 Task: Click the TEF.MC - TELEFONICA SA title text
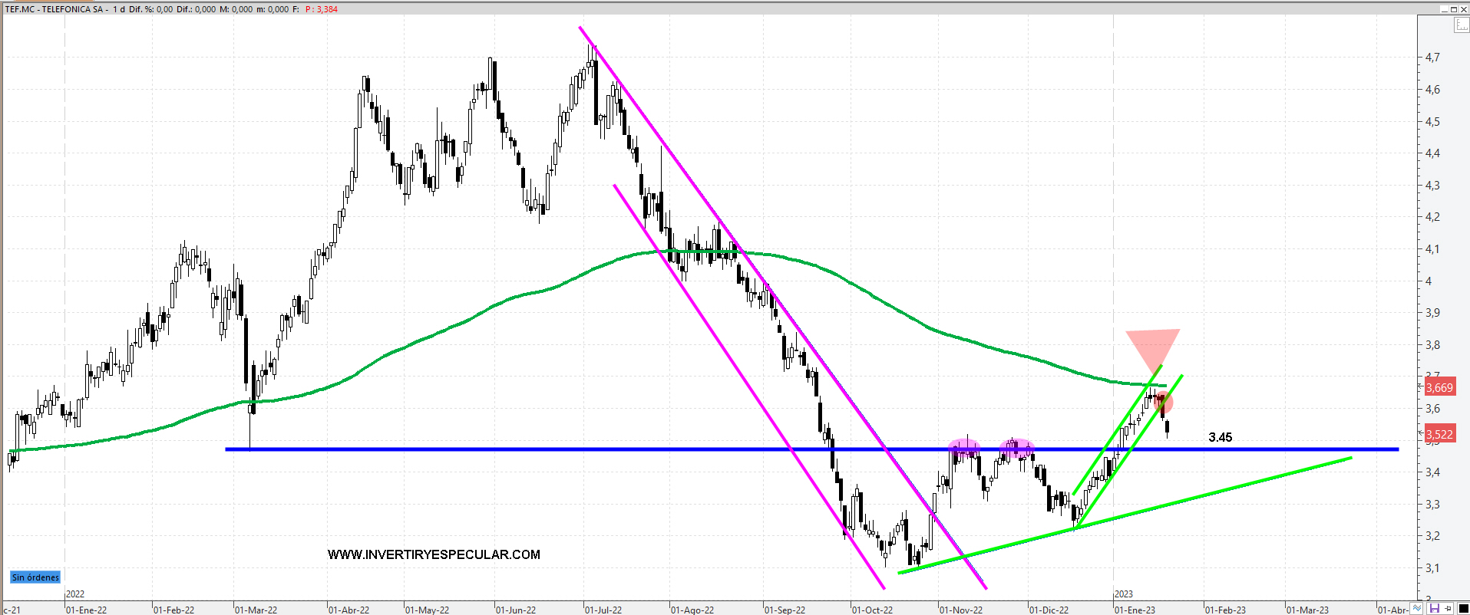pyautogui.click(x=54, y=9)
